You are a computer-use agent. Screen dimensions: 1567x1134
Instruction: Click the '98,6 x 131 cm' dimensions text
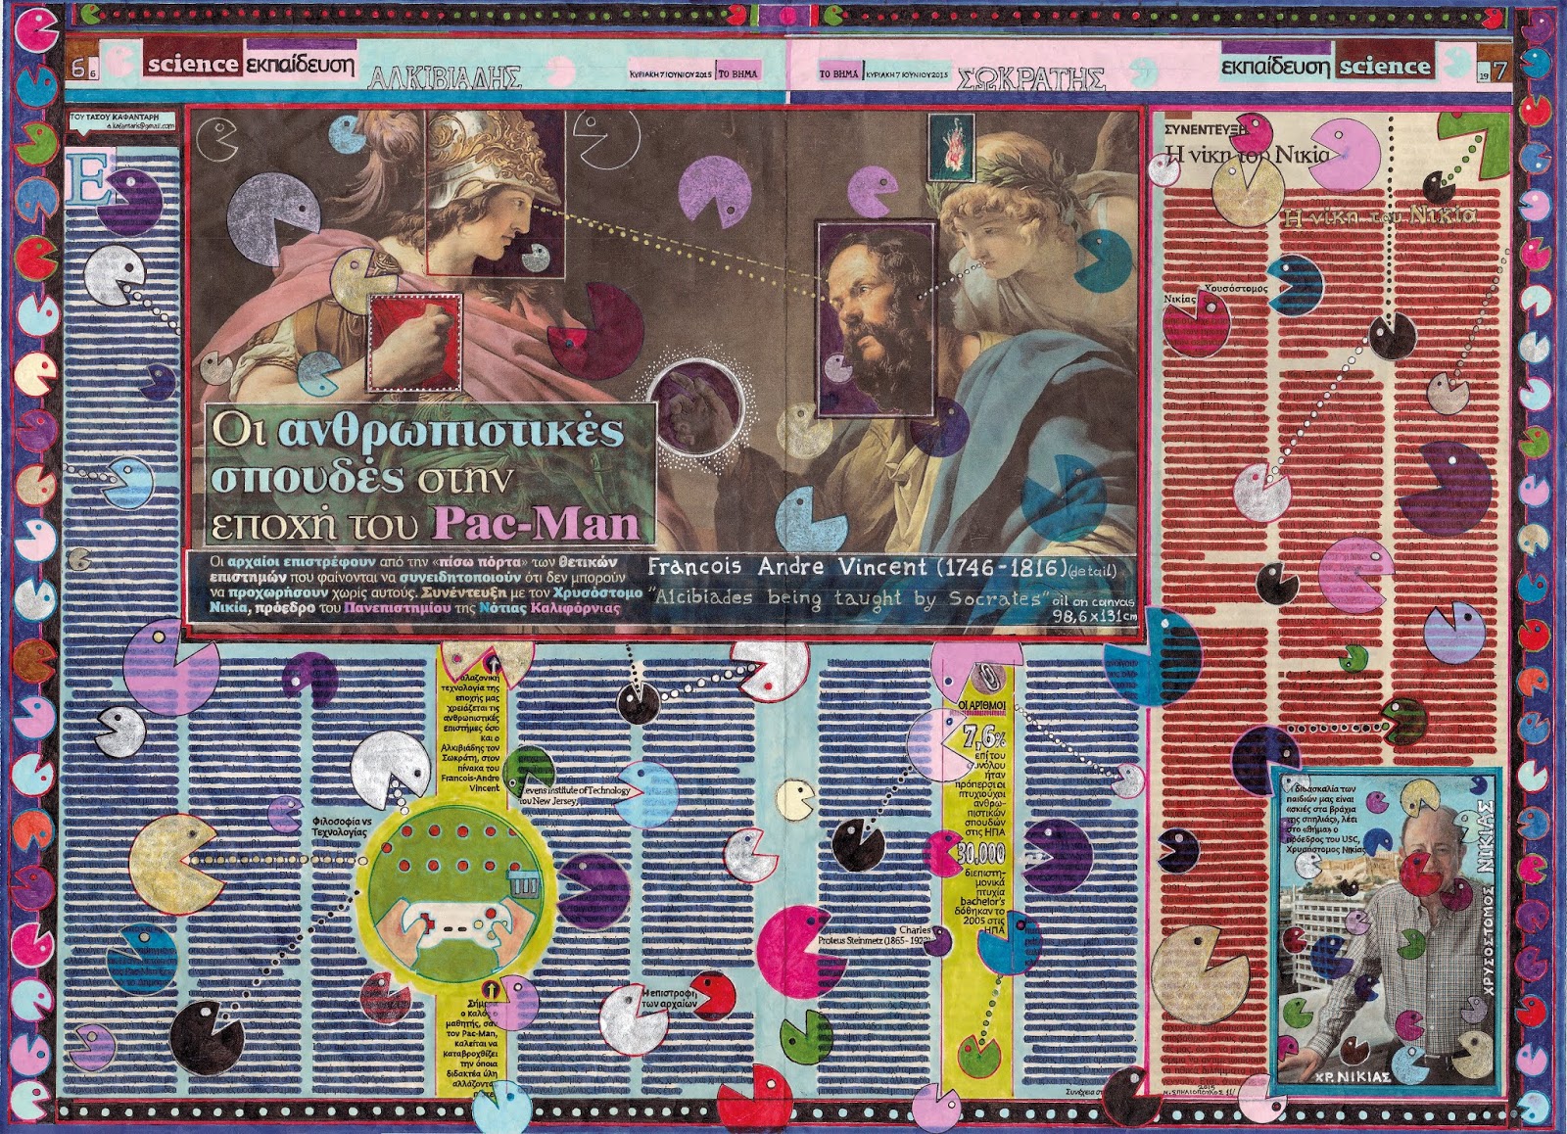pyautogui.click(x=1094, y=615)
